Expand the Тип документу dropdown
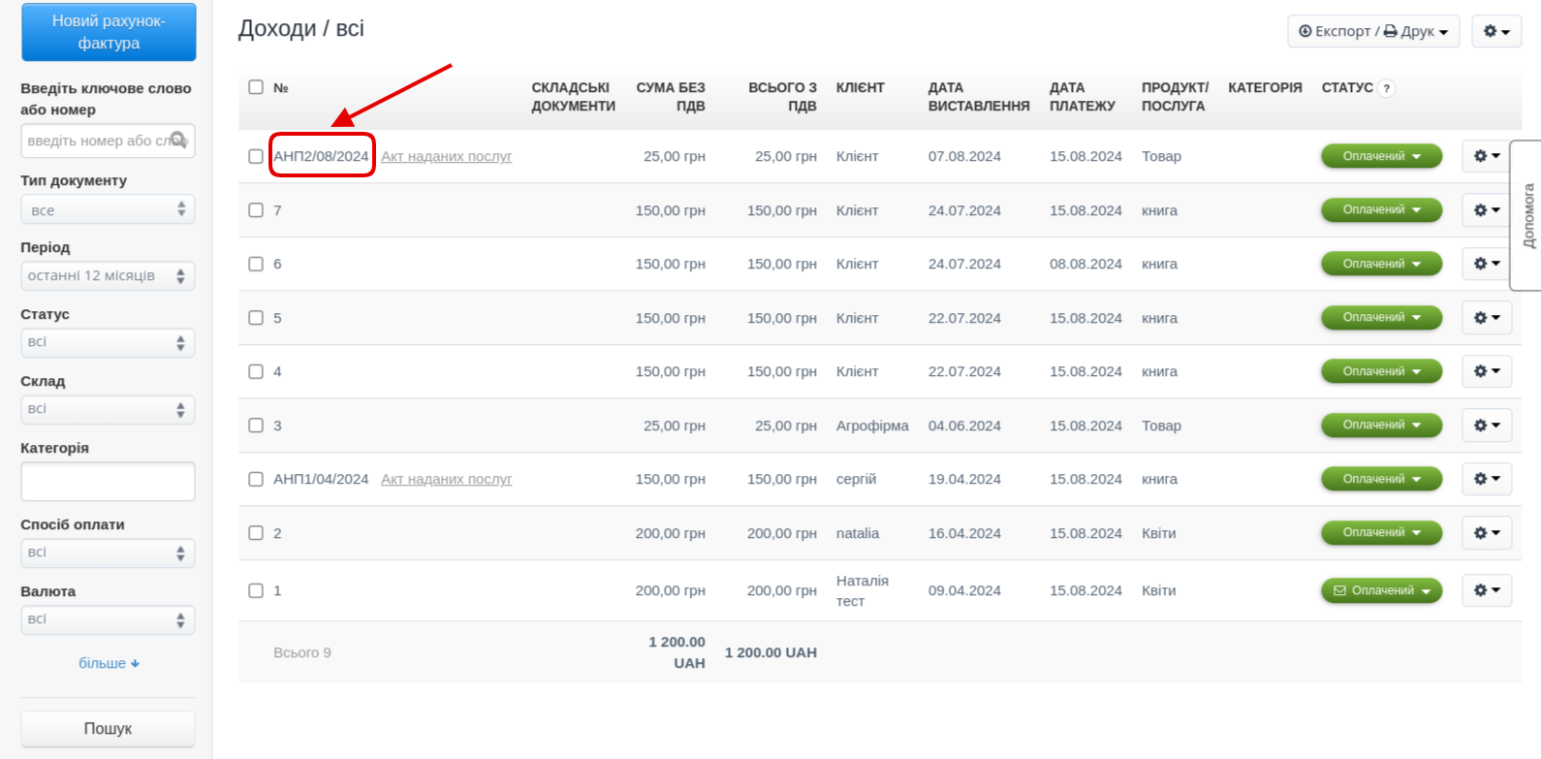This screenshot has width=1541, height=759. pyautogui.click(x=108, y=209)
